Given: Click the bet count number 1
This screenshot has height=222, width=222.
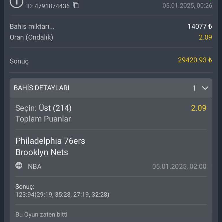Looking at the screenshot, I should pyautogui.click(x=194, y=88).
